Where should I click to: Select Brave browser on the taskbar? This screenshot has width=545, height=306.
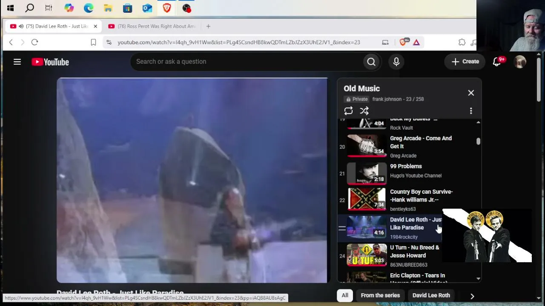coord(166,8)
